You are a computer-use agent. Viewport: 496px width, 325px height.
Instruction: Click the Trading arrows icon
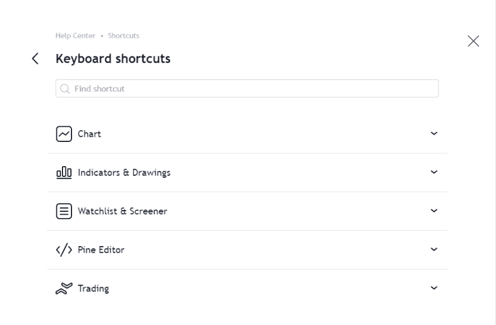[x=64, y=288]
